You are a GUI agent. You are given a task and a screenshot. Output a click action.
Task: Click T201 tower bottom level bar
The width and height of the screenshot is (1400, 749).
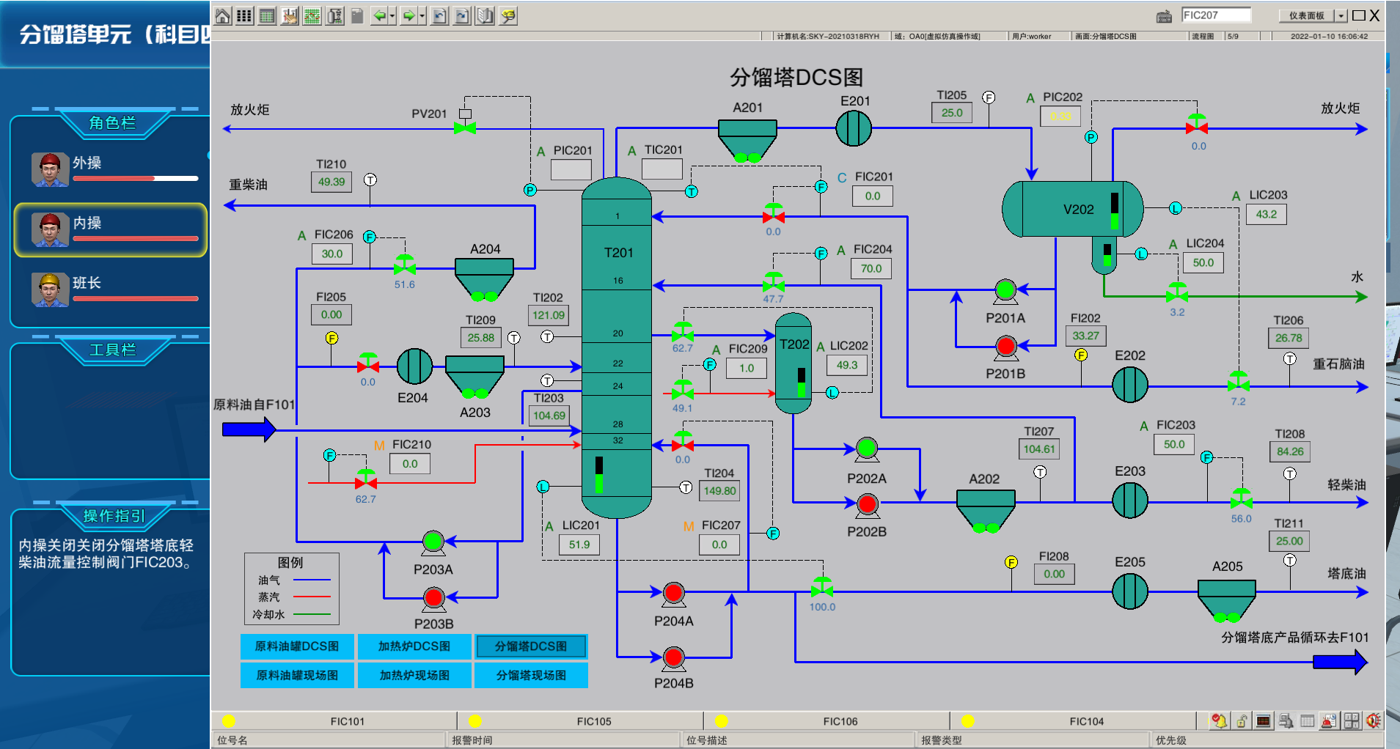coord(599,475)
